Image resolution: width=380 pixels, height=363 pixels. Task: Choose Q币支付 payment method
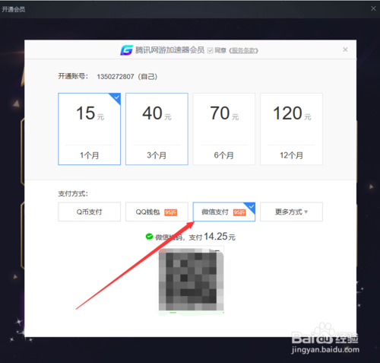click(x=89, y=212)
